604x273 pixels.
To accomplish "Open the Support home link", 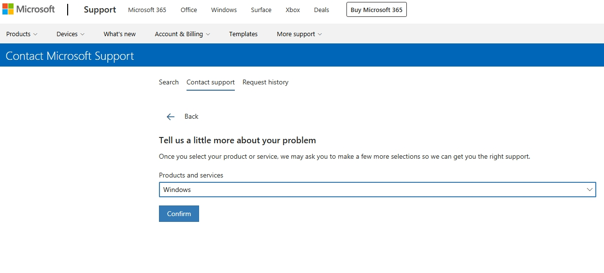I will [x=100, y=10].
